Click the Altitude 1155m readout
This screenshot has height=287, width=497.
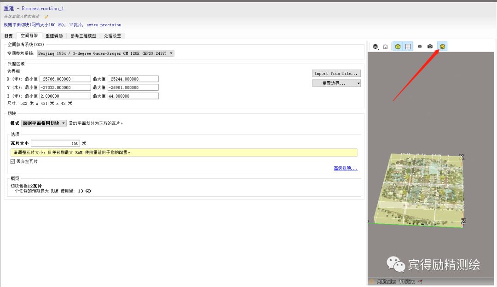[396, 281]
